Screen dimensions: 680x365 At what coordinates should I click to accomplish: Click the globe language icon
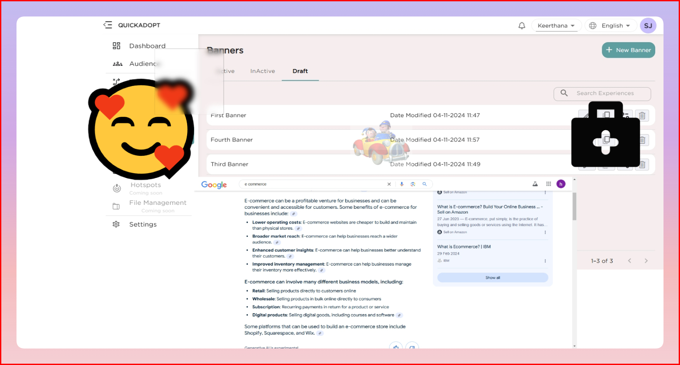[x=593, y=26]
